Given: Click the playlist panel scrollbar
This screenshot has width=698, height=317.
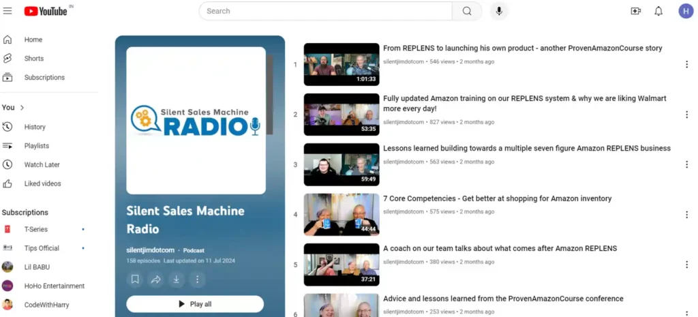Looking at the screenshot, I should click(270, 95).
